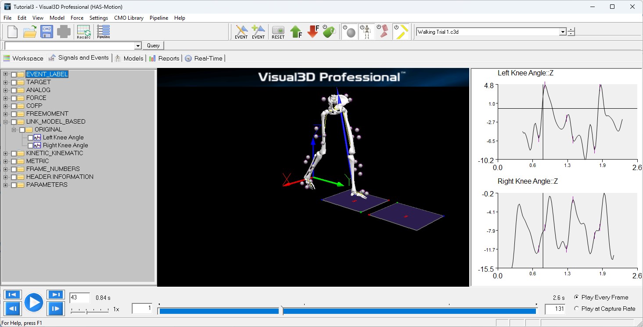Click Right Knee Angle signal icon
Image resolution: width=643 pixels, height=327 pixels.
pyautogui.click(x=37, y=145)
